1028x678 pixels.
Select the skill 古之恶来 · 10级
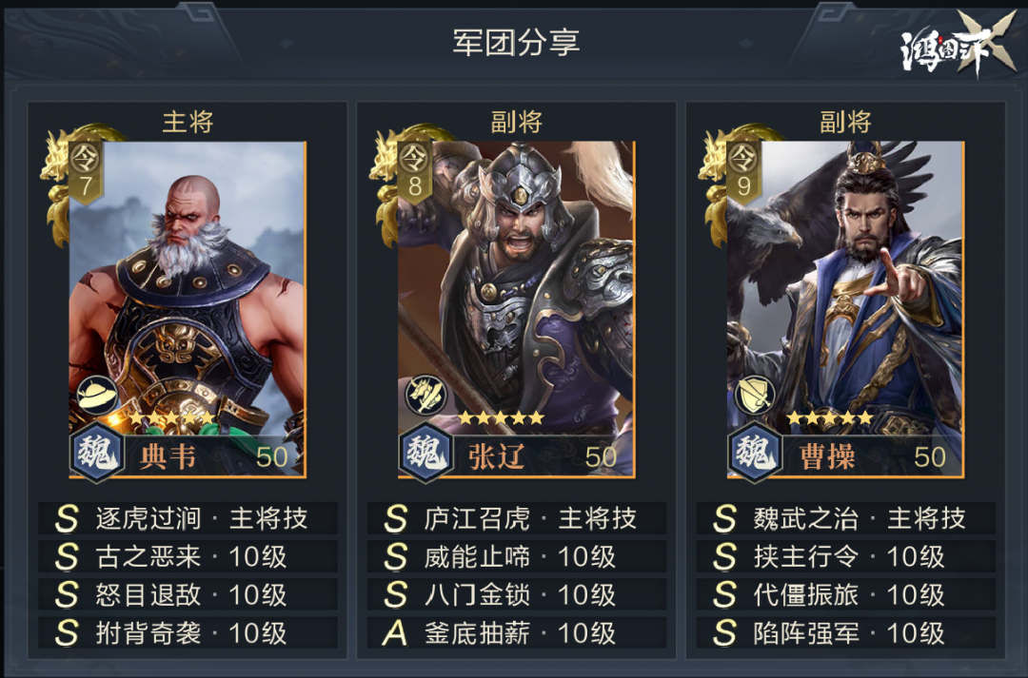(188, 556)
